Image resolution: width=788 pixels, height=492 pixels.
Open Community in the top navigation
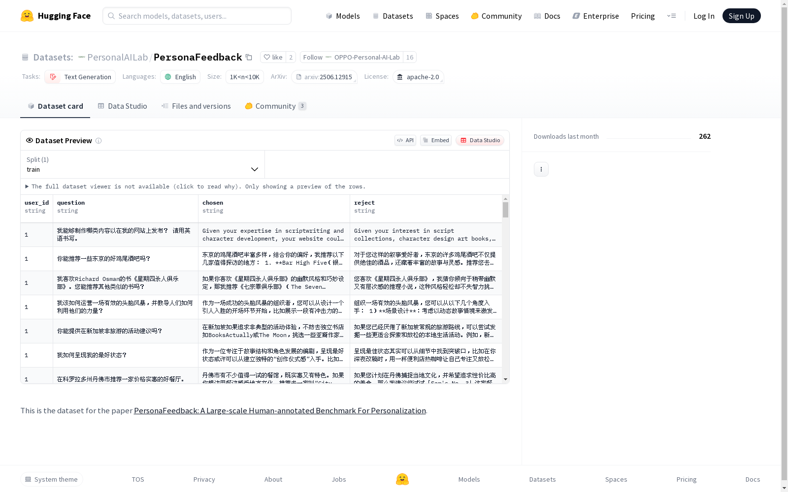496,16
